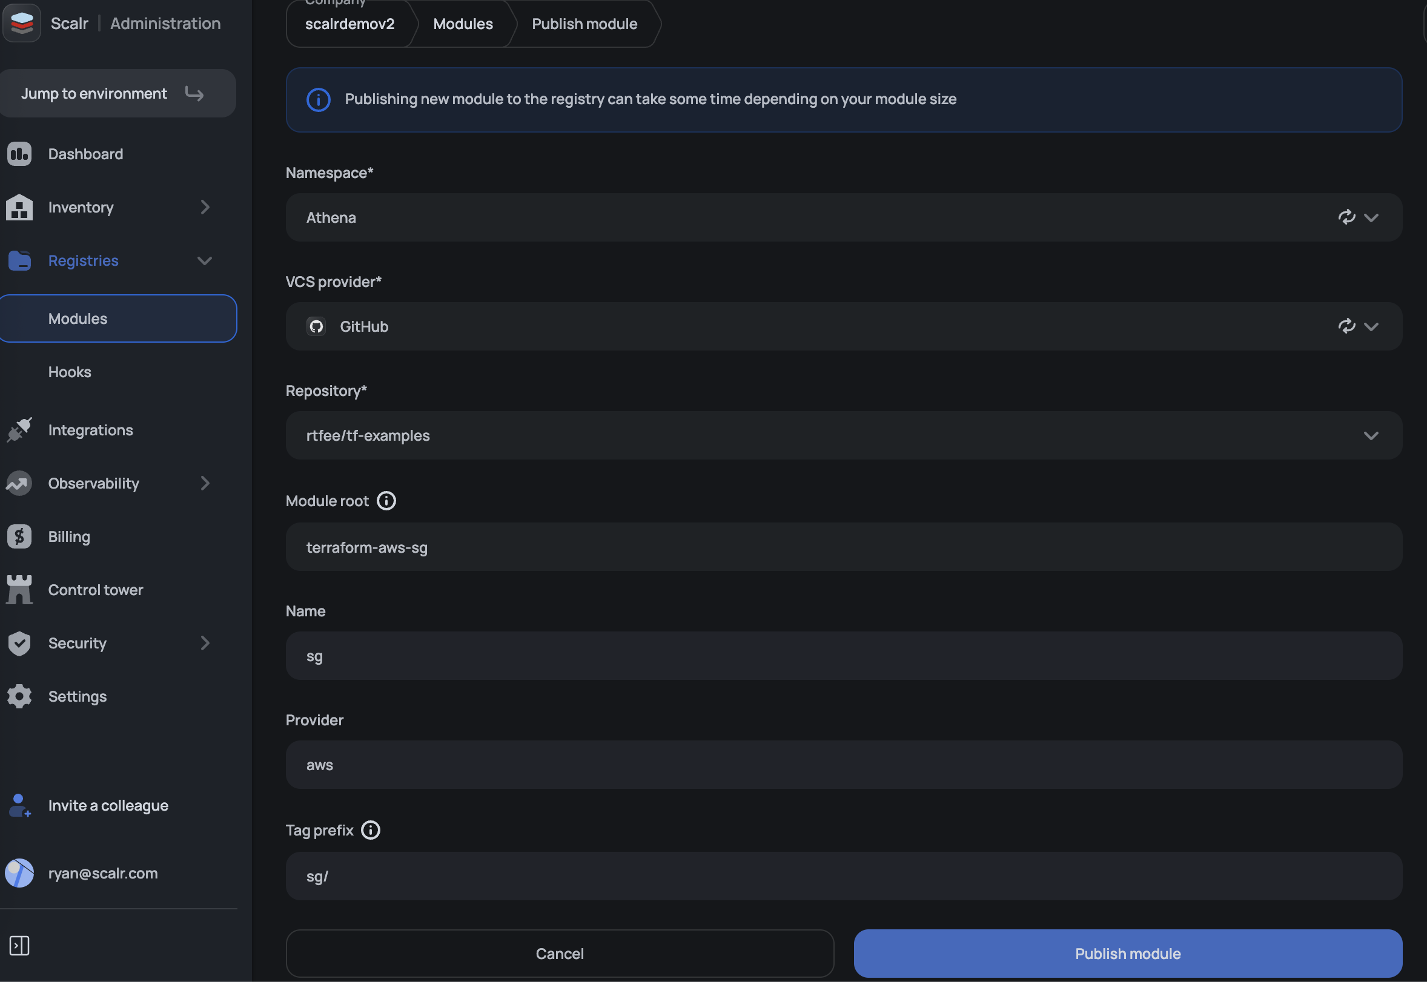Click the Module root info icon
The width and height of the screenshot is (1427, 982).
tap(386, 501)
